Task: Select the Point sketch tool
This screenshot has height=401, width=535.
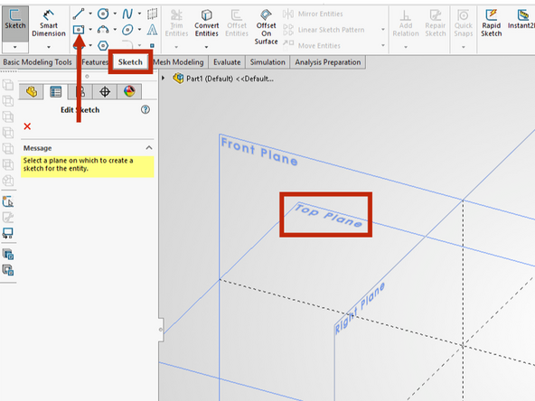Action: point(152,45)
